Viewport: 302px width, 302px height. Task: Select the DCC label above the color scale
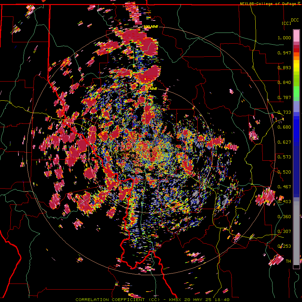click(x=295, y=20)
